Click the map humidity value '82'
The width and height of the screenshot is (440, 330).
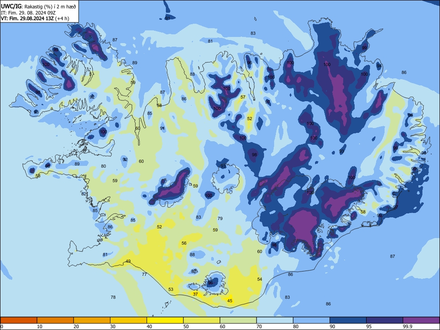[x=84, y=194]
